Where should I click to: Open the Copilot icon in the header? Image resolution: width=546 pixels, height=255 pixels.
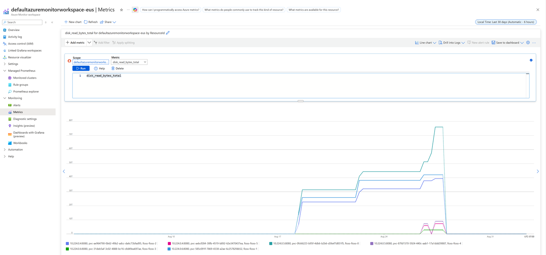135,10
